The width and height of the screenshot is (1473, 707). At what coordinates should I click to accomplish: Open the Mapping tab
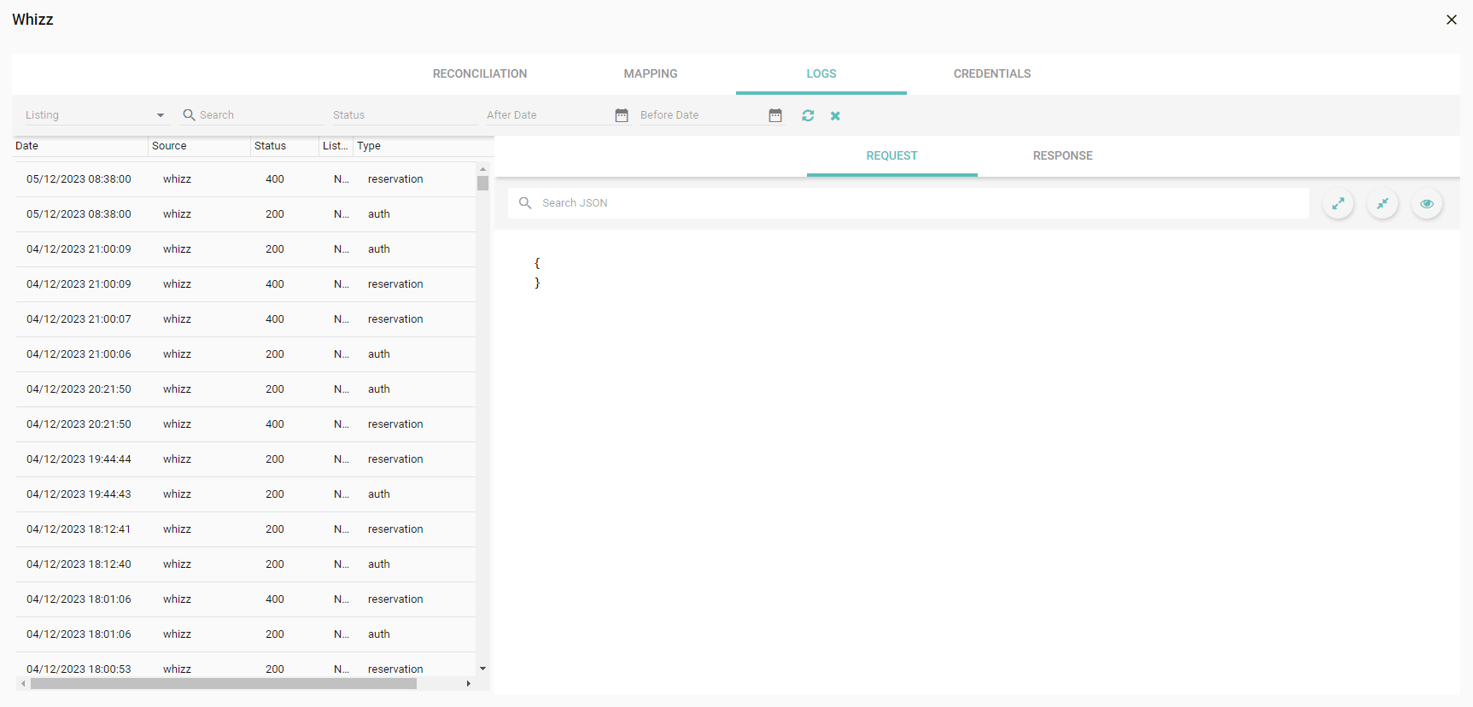point(650,74)
